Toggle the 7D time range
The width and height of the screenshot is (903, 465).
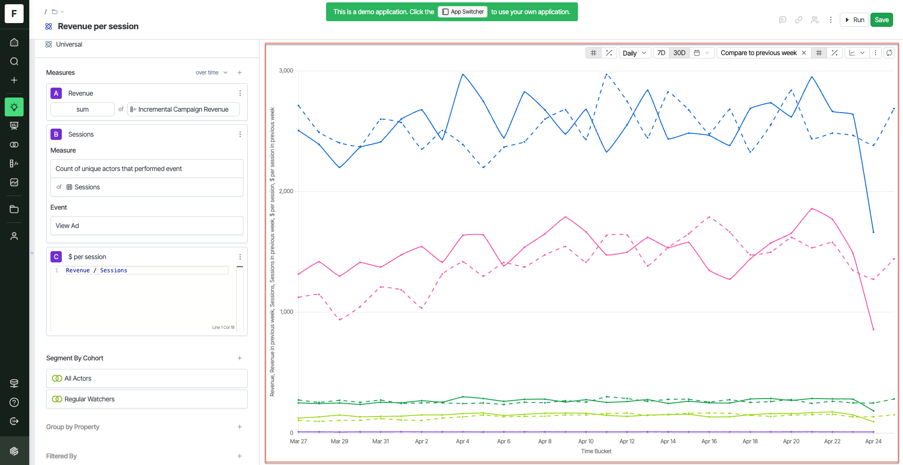click(661, 53)
